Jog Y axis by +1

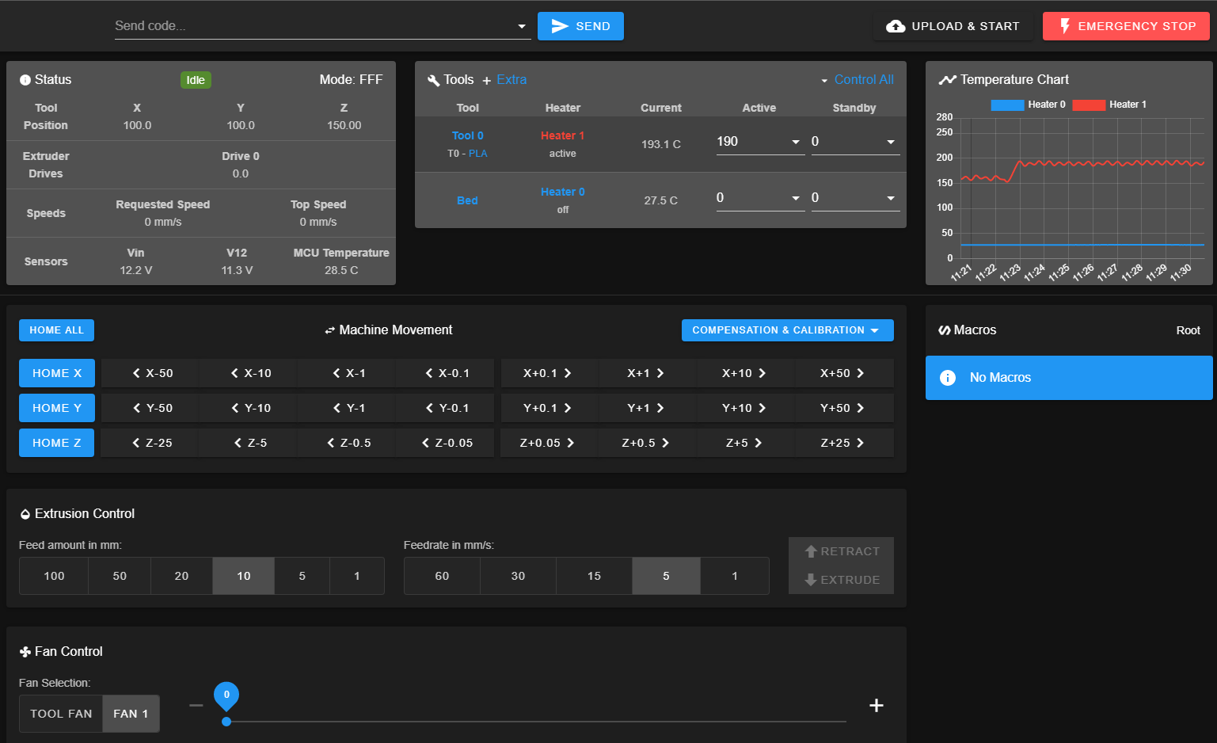click(646, 408)
